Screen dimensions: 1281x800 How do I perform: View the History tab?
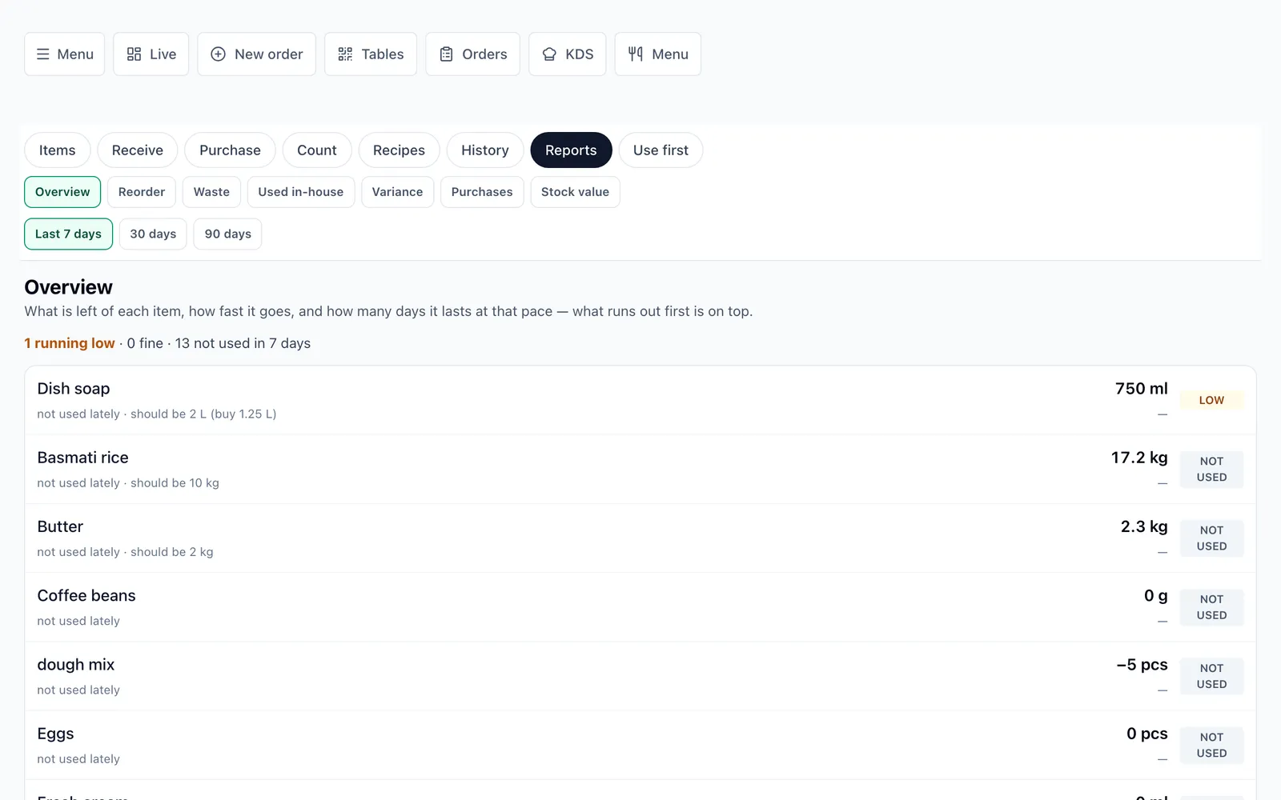[x=485, y=150]
